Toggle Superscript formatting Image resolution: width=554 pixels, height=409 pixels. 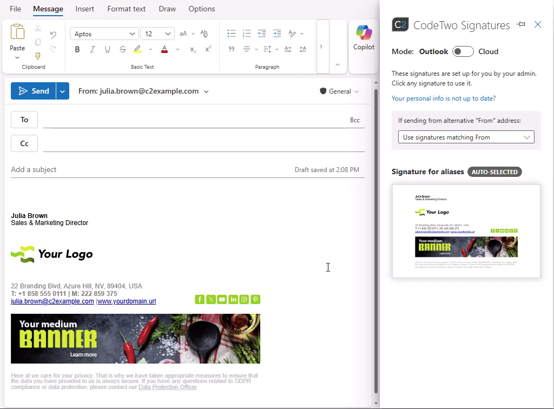tap(208, 49)
